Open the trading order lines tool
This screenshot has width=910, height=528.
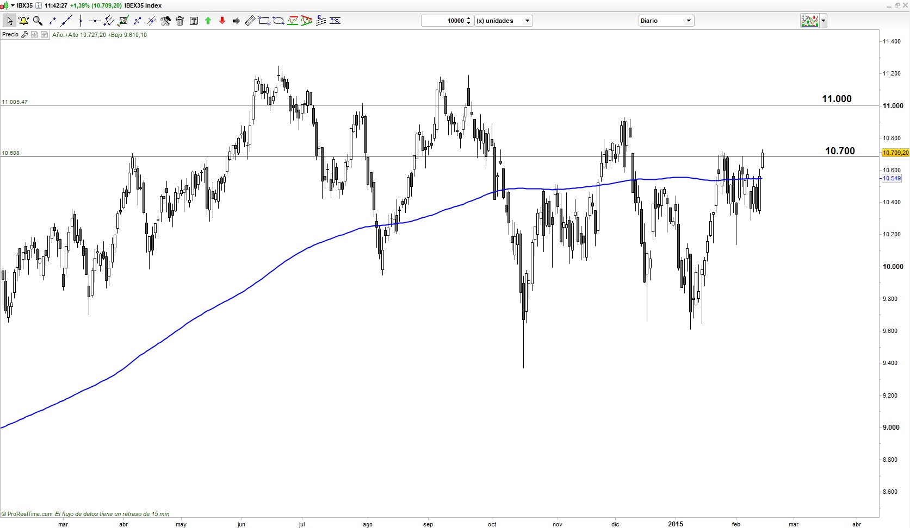coord(123,21)
